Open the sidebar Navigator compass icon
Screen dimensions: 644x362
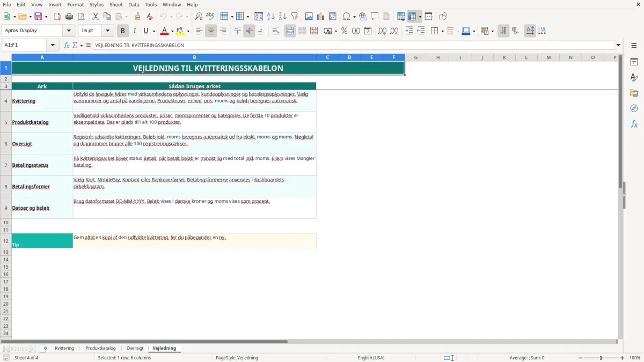(634, 108)
